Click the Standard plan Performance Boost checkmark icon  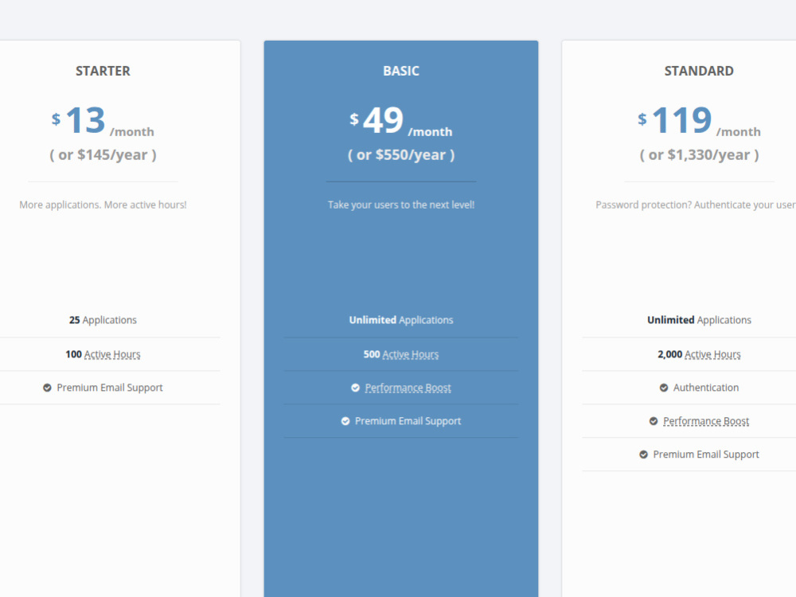tap(654, 421)
